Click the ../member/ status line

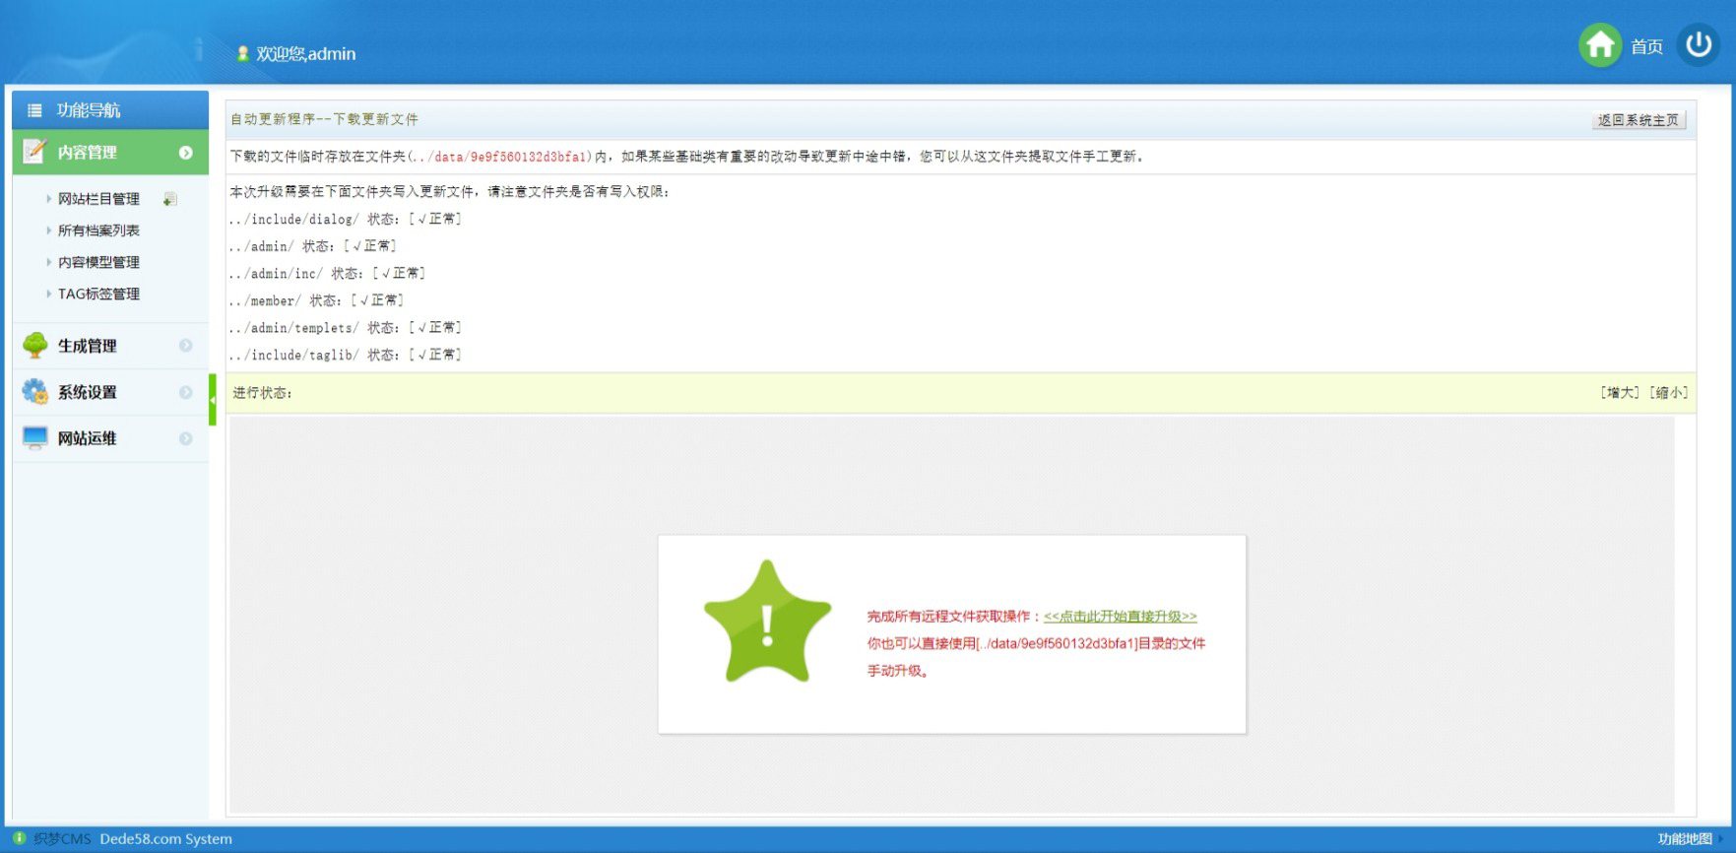pyautogui.click(x=316, y=300)
